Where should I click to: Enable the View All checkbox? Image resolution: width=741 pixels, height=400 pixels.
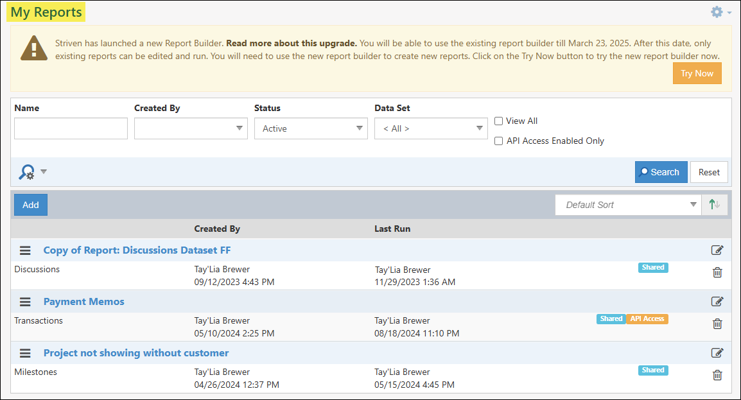(498, 121)
